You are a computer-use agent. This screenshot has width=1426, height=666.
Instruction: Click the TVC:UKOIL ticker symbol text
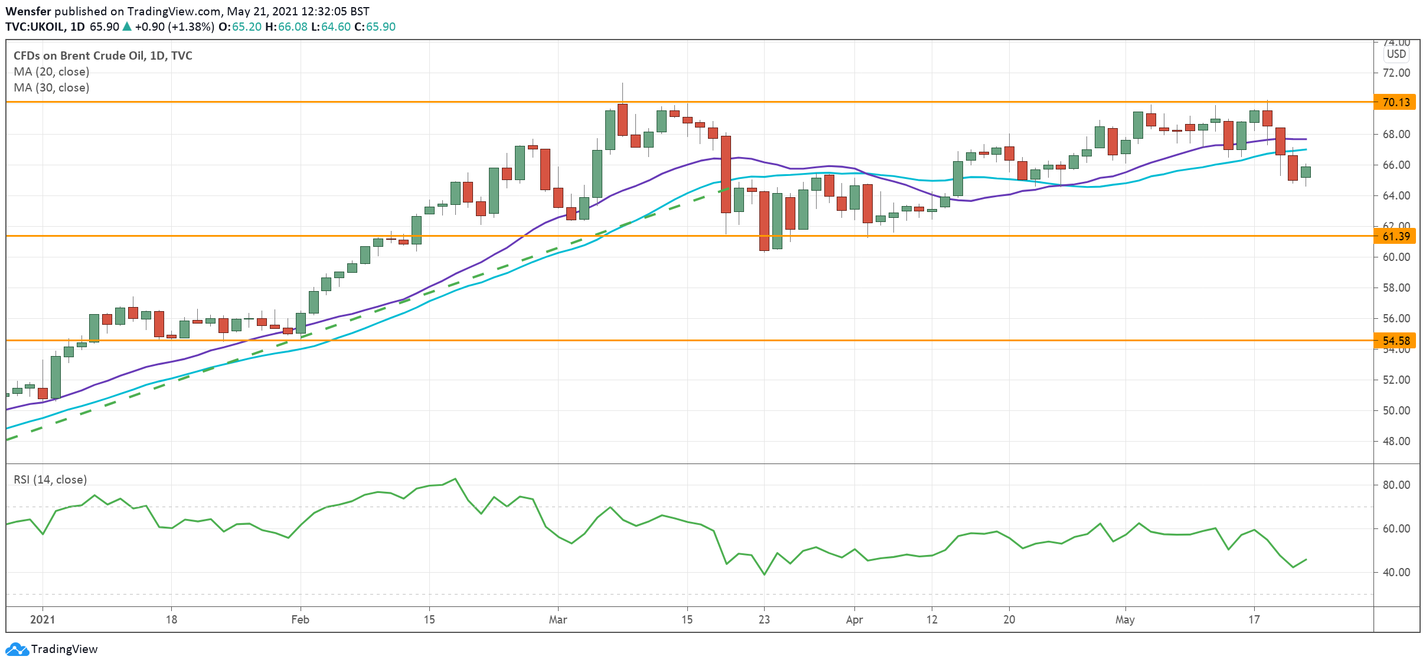(35, 27)
